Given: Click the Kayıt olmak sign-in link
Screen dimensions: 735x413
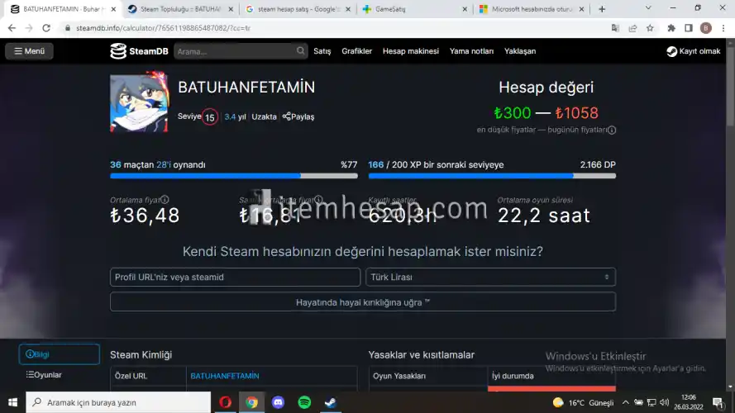Looking at the screenshot, I should point(693,51).
